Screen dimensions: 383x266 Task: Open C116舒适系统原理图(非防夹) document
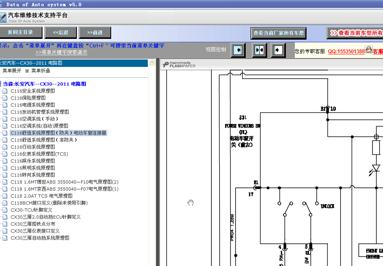coord(44,140)
